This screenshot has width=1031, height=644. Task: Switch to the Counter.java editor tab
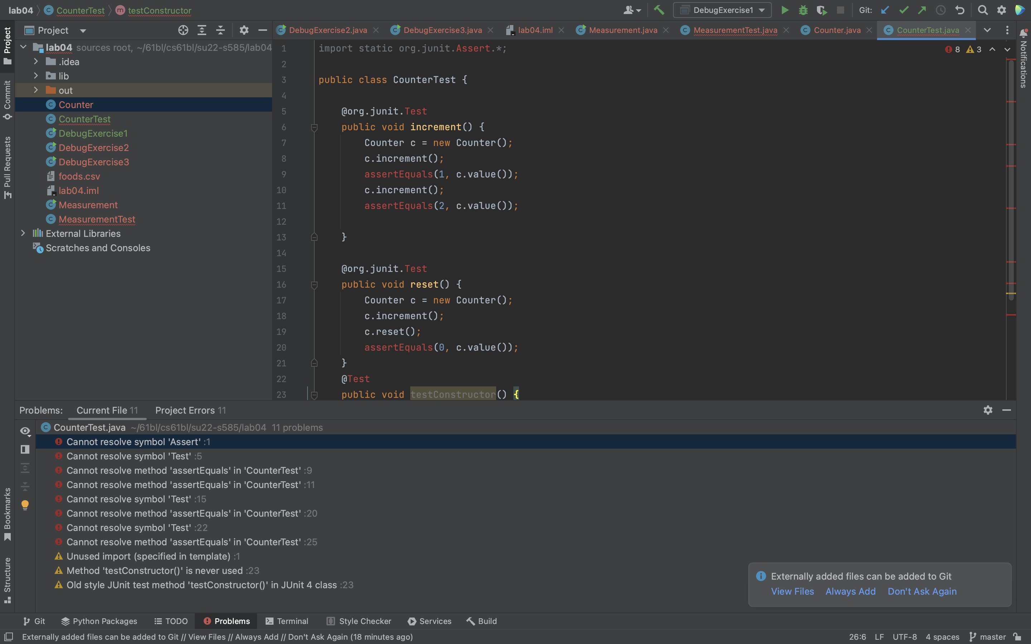836,30
